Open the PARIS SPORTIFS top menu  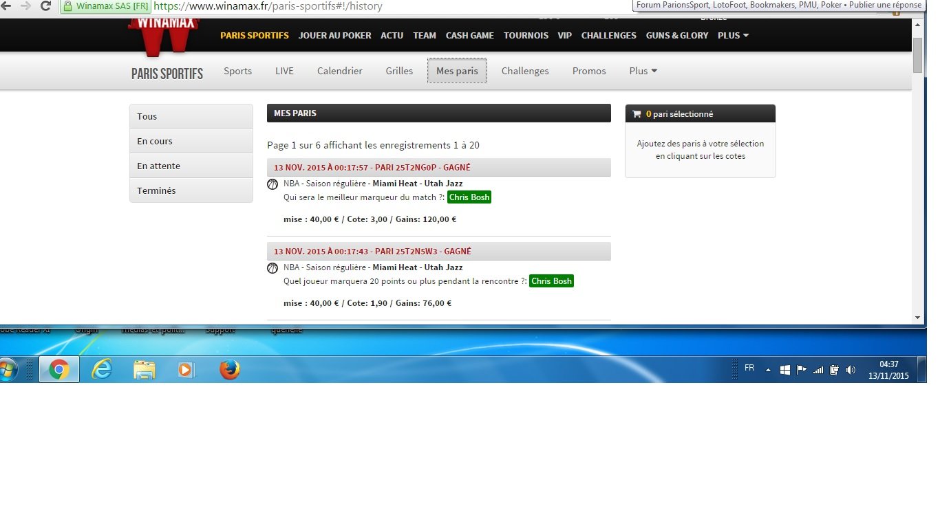(255, 35)
